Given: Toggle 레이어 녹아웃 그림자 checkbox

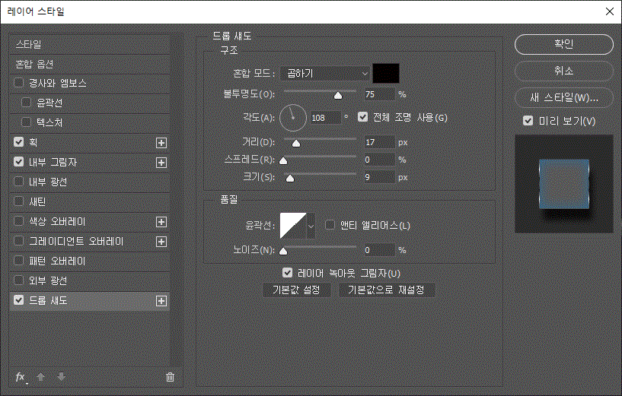Looking at the screenshot, I should [287, 272].
